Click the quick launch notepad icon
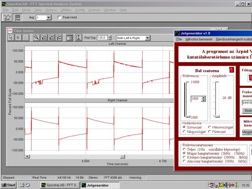Viewport: 252px width, 189px height. coord(22,185)
